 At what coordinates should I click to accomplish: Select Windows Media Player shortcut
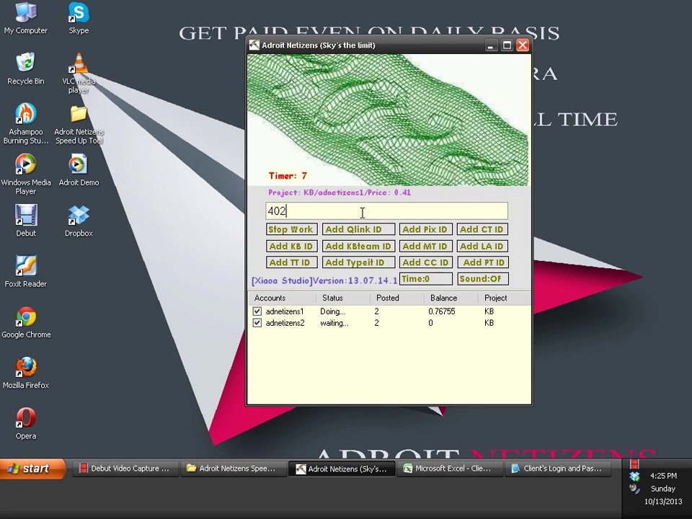point(26,174)
